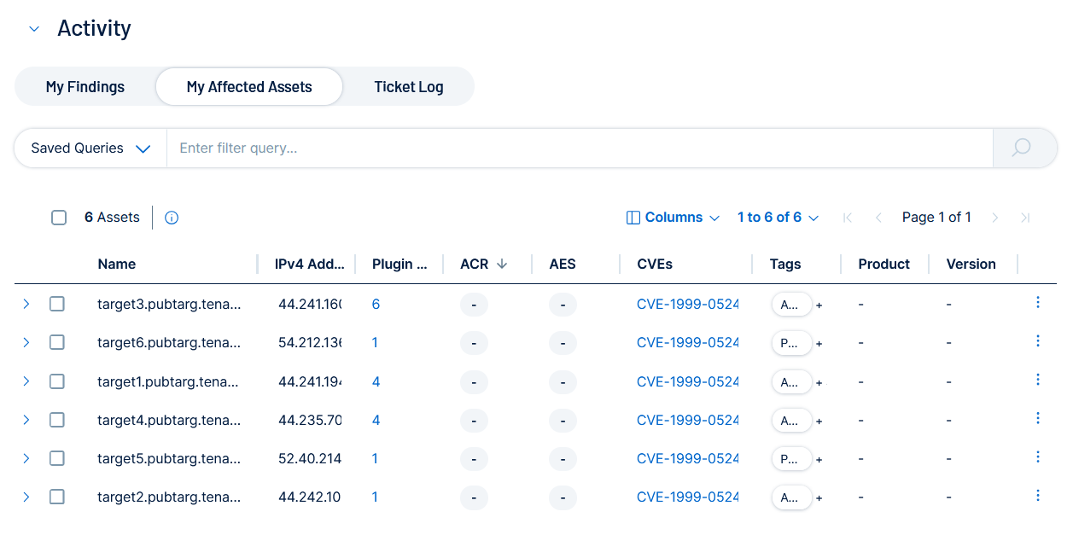1073x535 pixels.
Task: Expand the target1 row details
Action: click(26, 381)
